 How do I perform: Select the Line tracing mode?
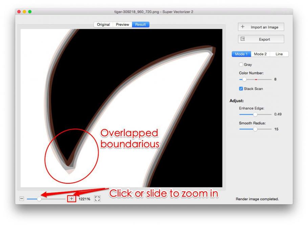point(280,54)
